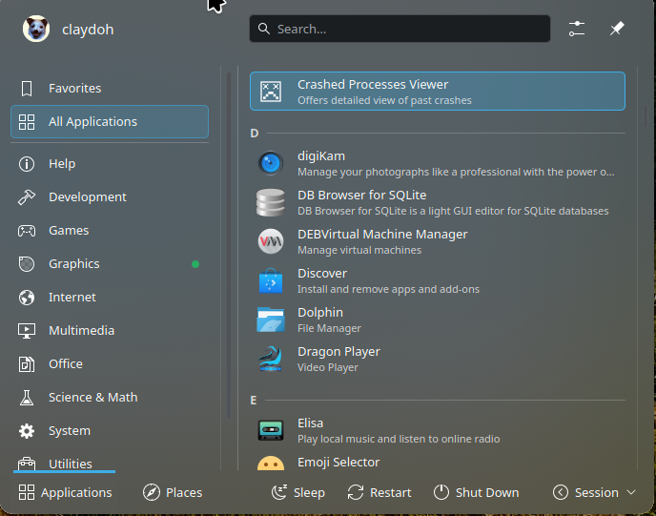Click 'Play local music and listen' description
The height and width of the screenshot is (516, 656).
pos(399,439)
